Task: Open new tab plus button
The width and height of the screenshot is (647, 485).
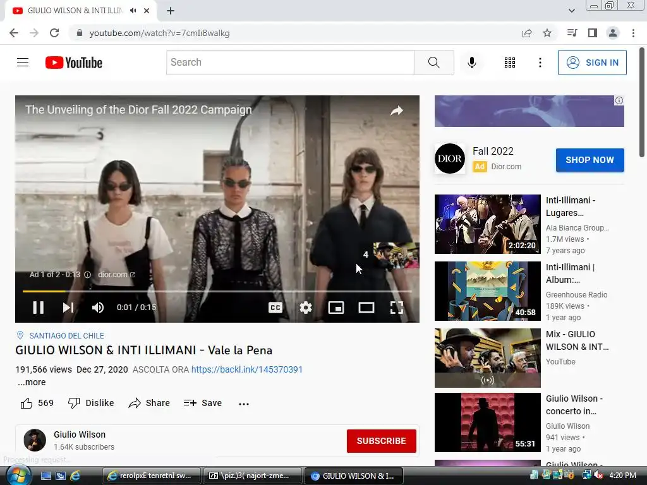Action: (x=171, y=11)
